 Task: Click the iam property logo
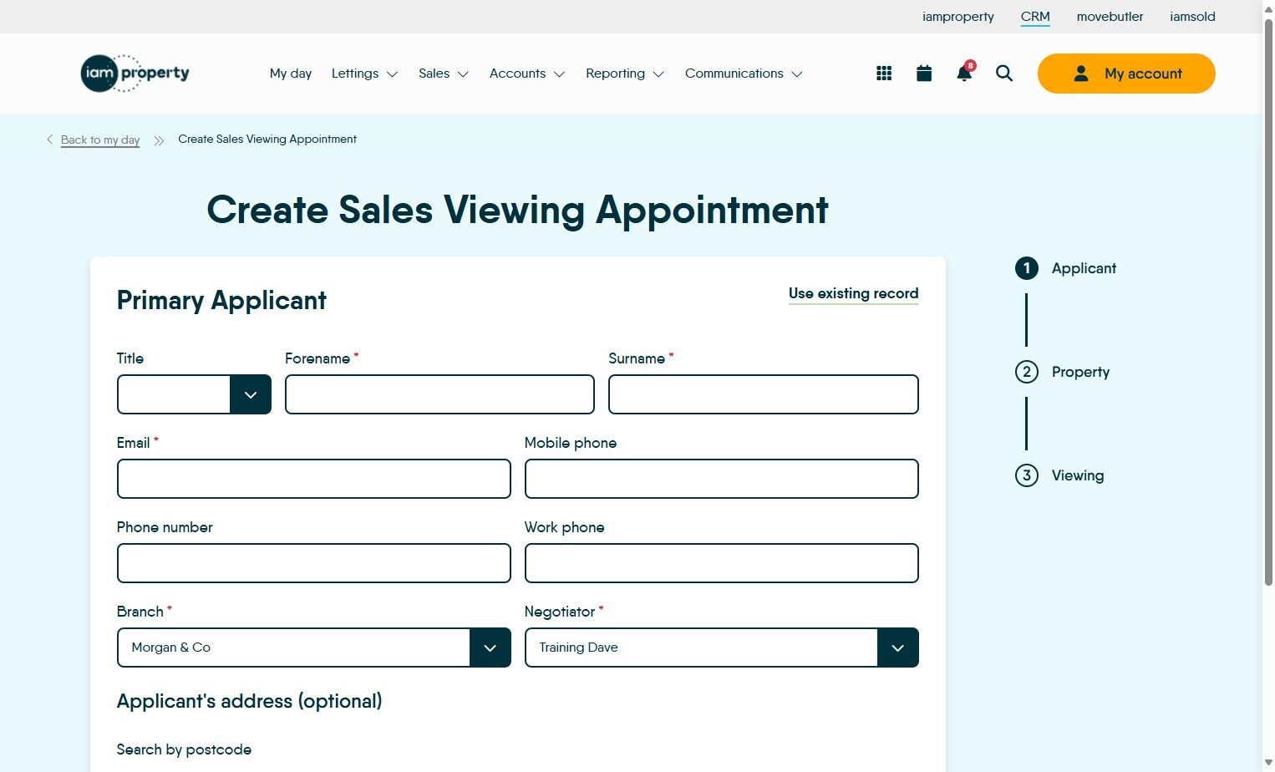pyautogui.click(x=135, y=74)
